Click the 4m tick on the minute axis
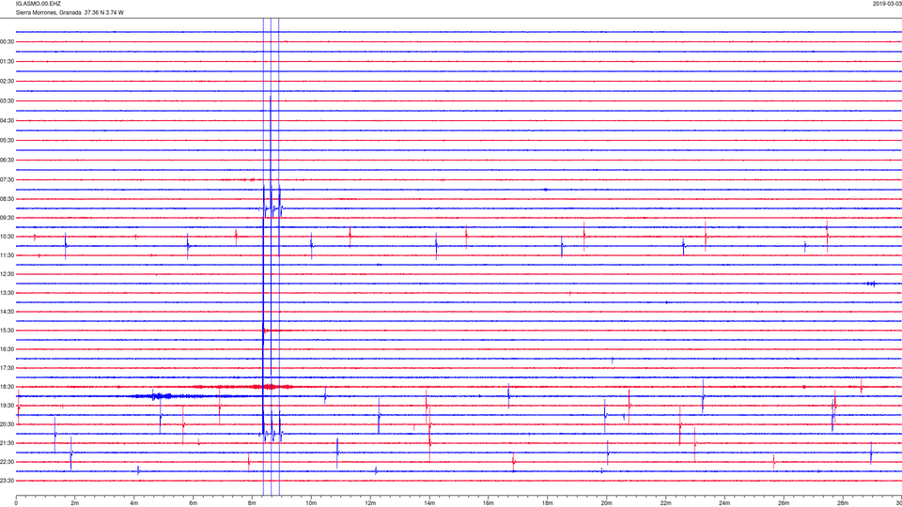The width and height of the screenshot is (902, 507). point(134,503)
